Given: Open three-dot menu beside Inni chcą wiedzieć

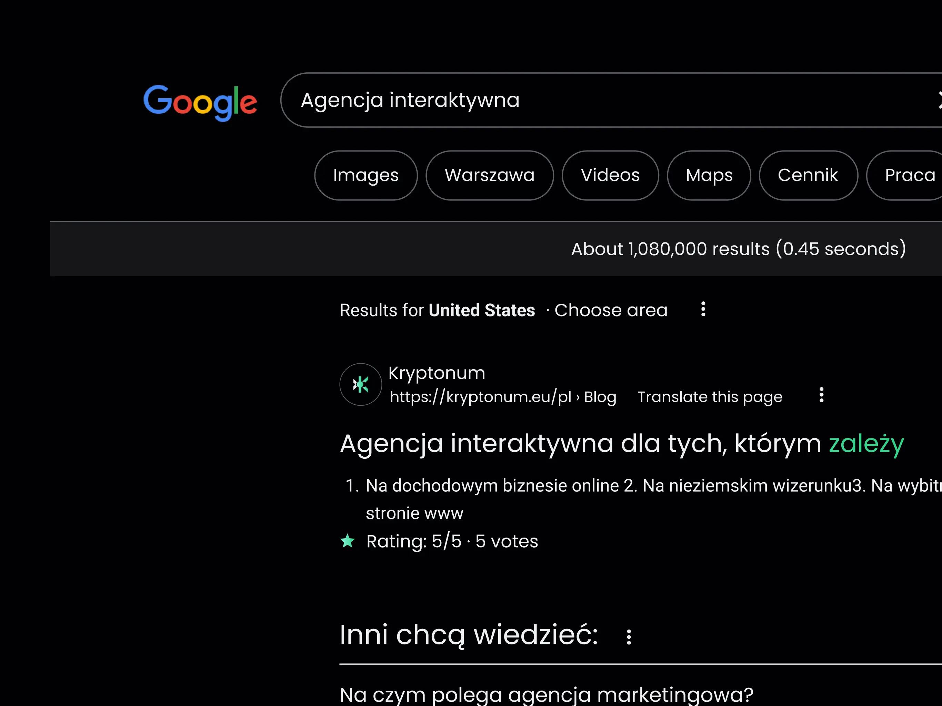Looking at the screenshot, I should coord(629,637).
